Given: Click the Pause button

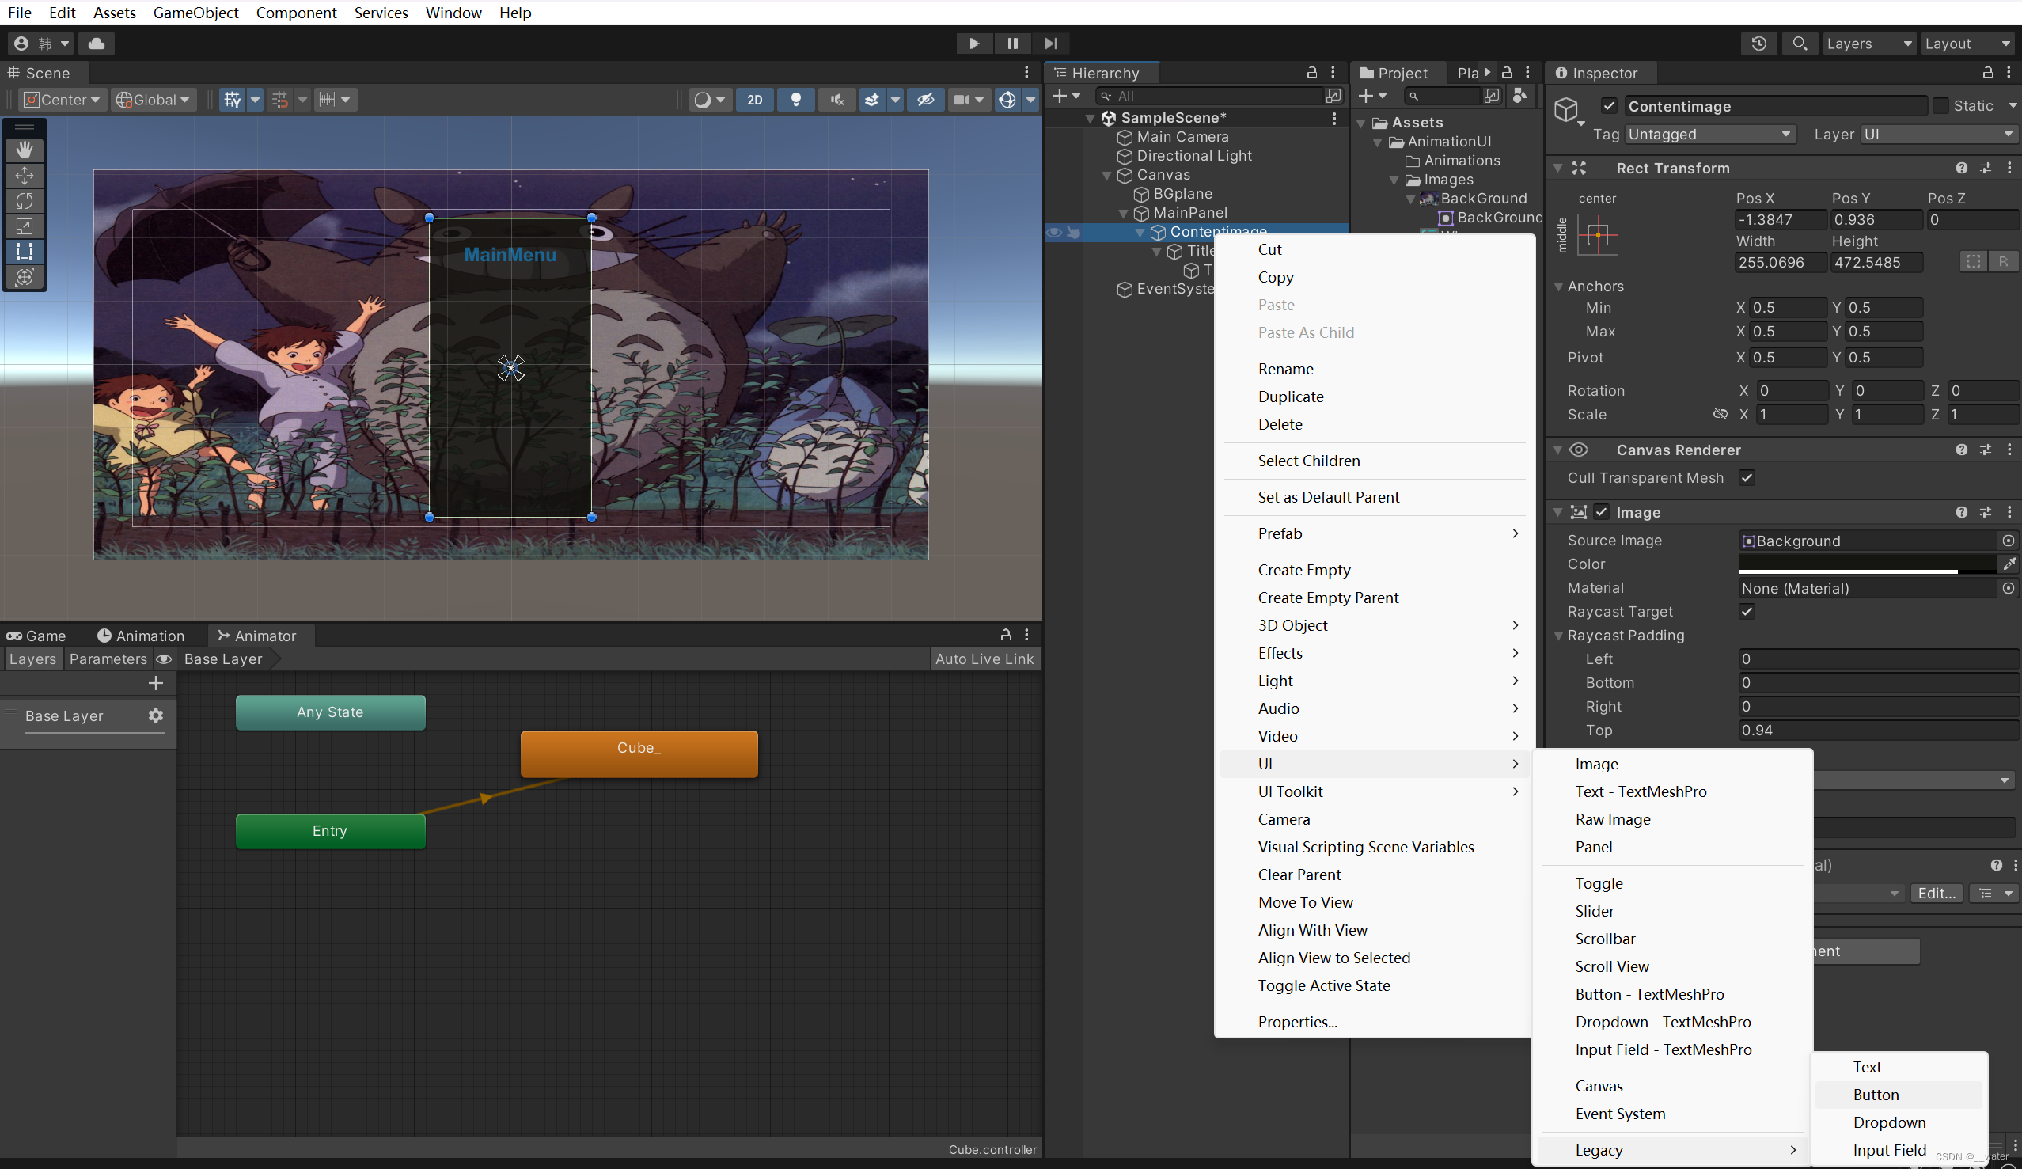Looking at the screenshot, I should pos(1013,44).
